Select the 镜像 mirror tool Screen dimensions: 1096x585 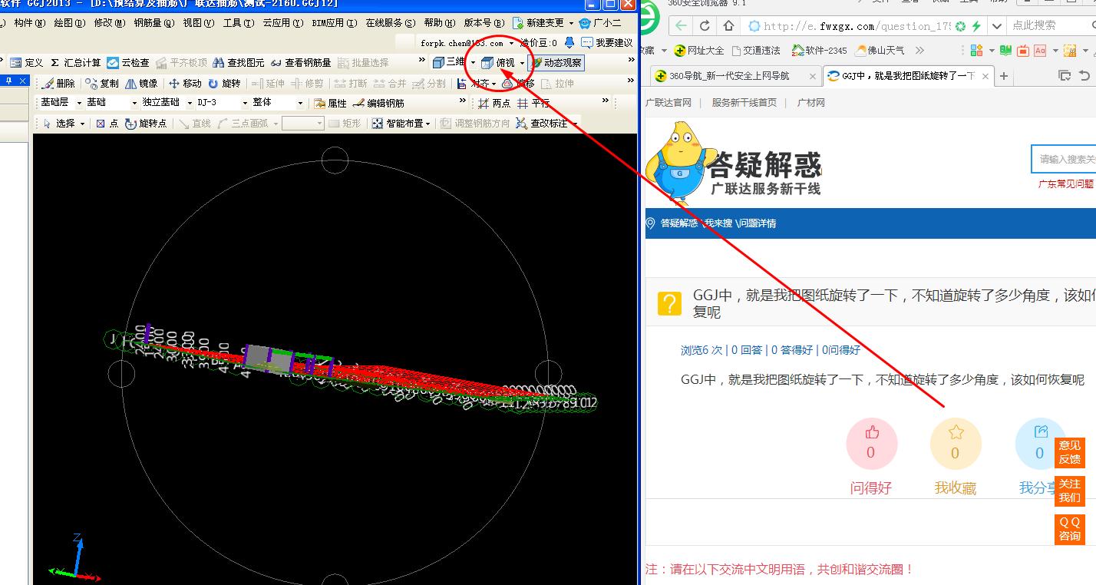pyautogui.click(x=141, y=83)
